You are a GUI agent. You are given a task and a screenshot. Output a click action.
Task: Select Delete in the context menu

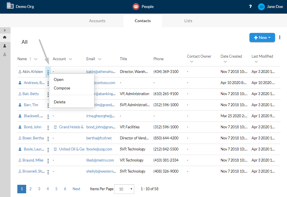coord(60,102)
